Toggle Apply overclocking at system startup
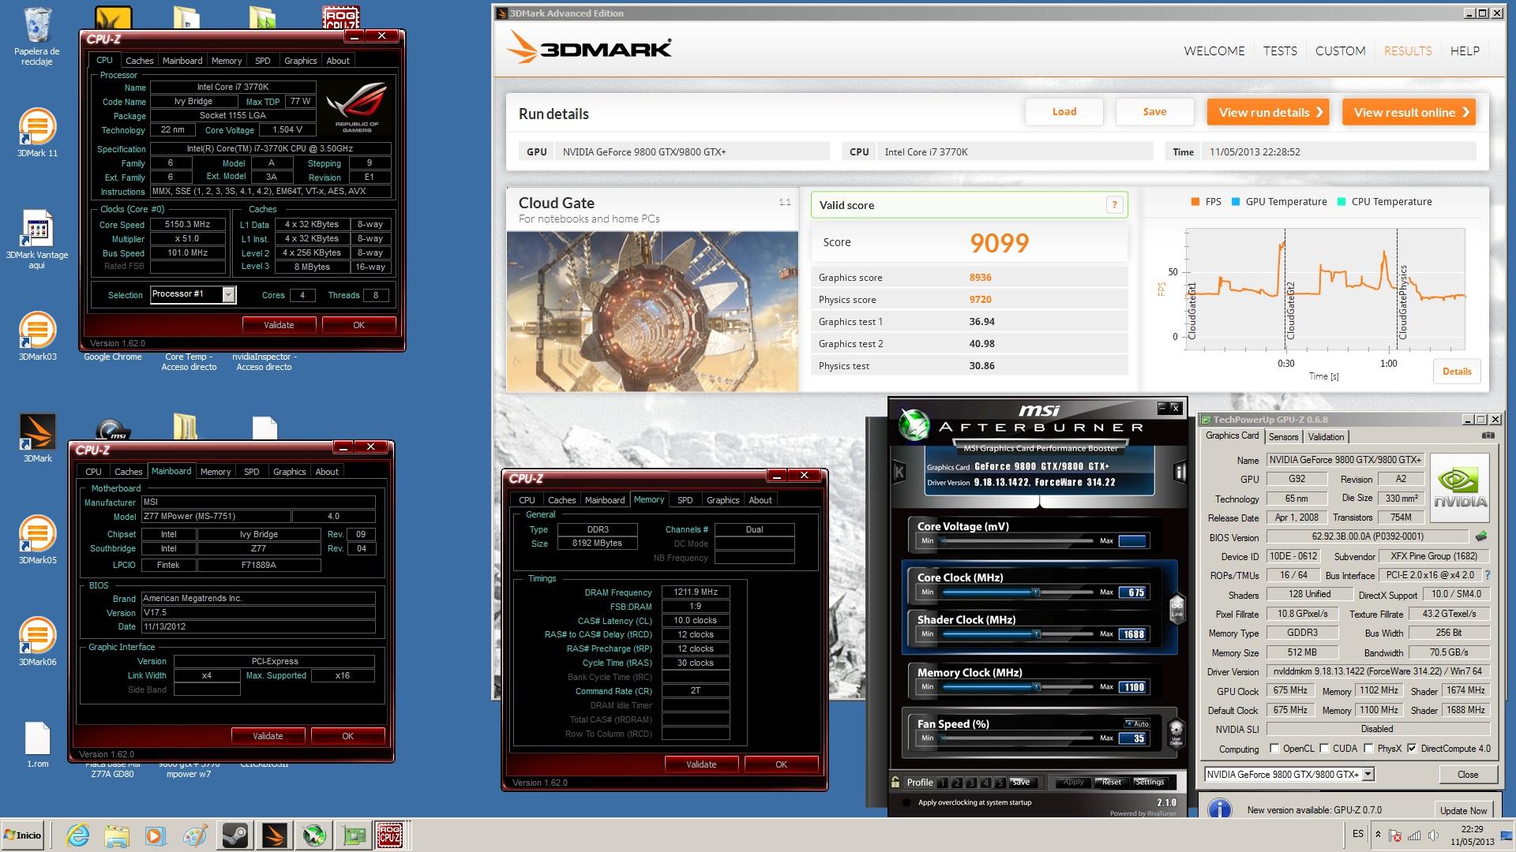 (x=906, y=802)
